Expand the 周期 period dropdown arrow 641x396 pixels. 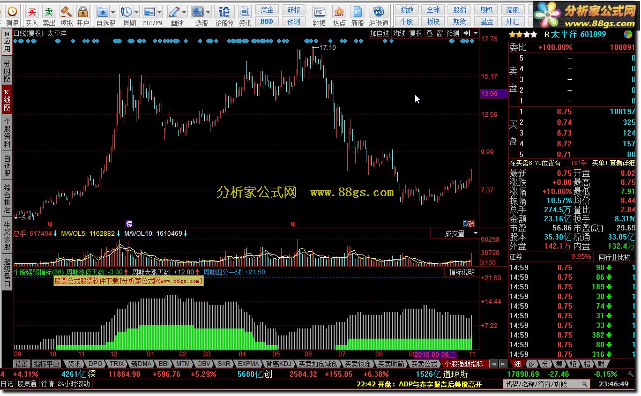pos(137,12)
